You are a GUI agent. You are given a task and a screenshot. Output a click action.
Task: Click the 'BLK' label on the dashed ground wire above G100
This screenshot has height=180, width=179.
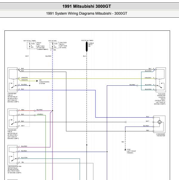pos(123,142)
